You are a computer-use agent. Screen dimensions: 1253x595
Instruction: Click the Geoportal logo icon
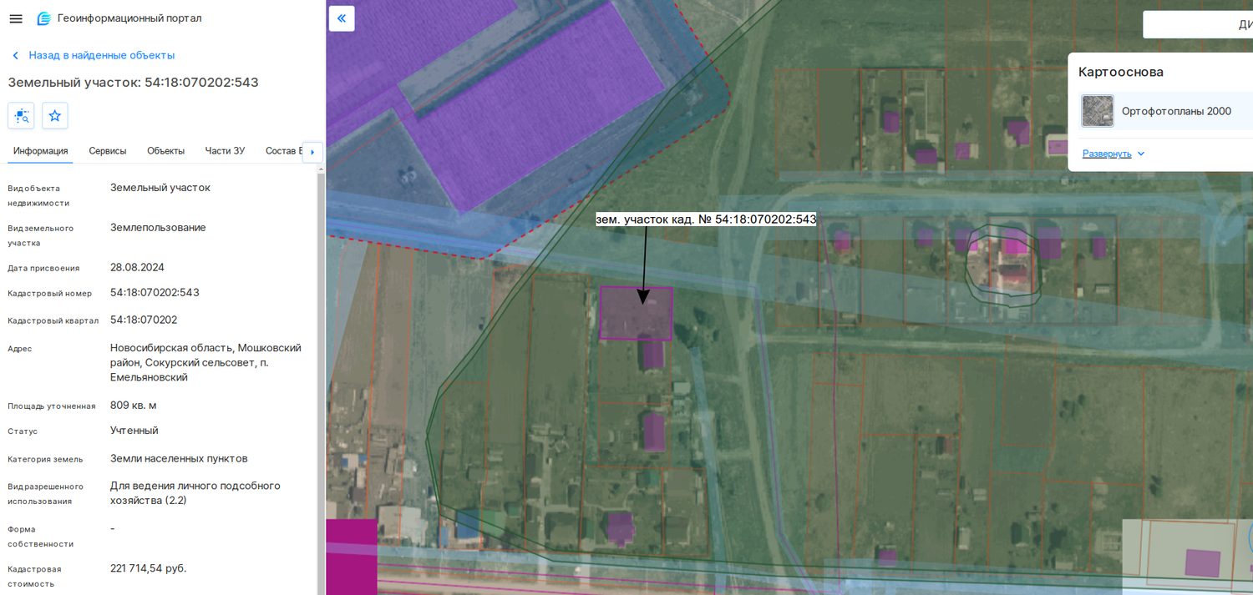pos(44,18)
